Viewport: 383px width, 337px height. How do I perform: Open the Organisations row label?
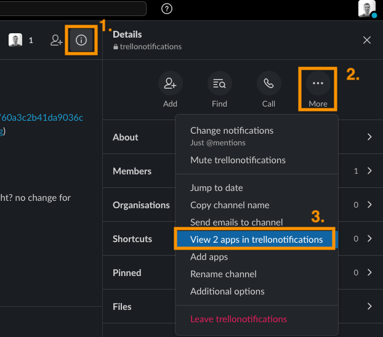[x=141, y=205]
